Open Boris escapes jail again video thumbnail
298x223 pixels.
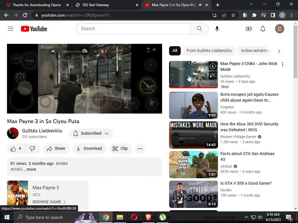(x=194, y=105)
